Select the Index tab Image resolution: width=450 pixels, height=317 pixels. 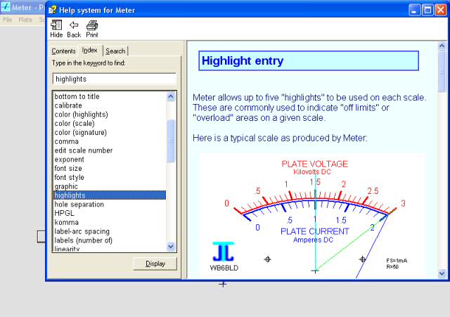pos(90,51)
